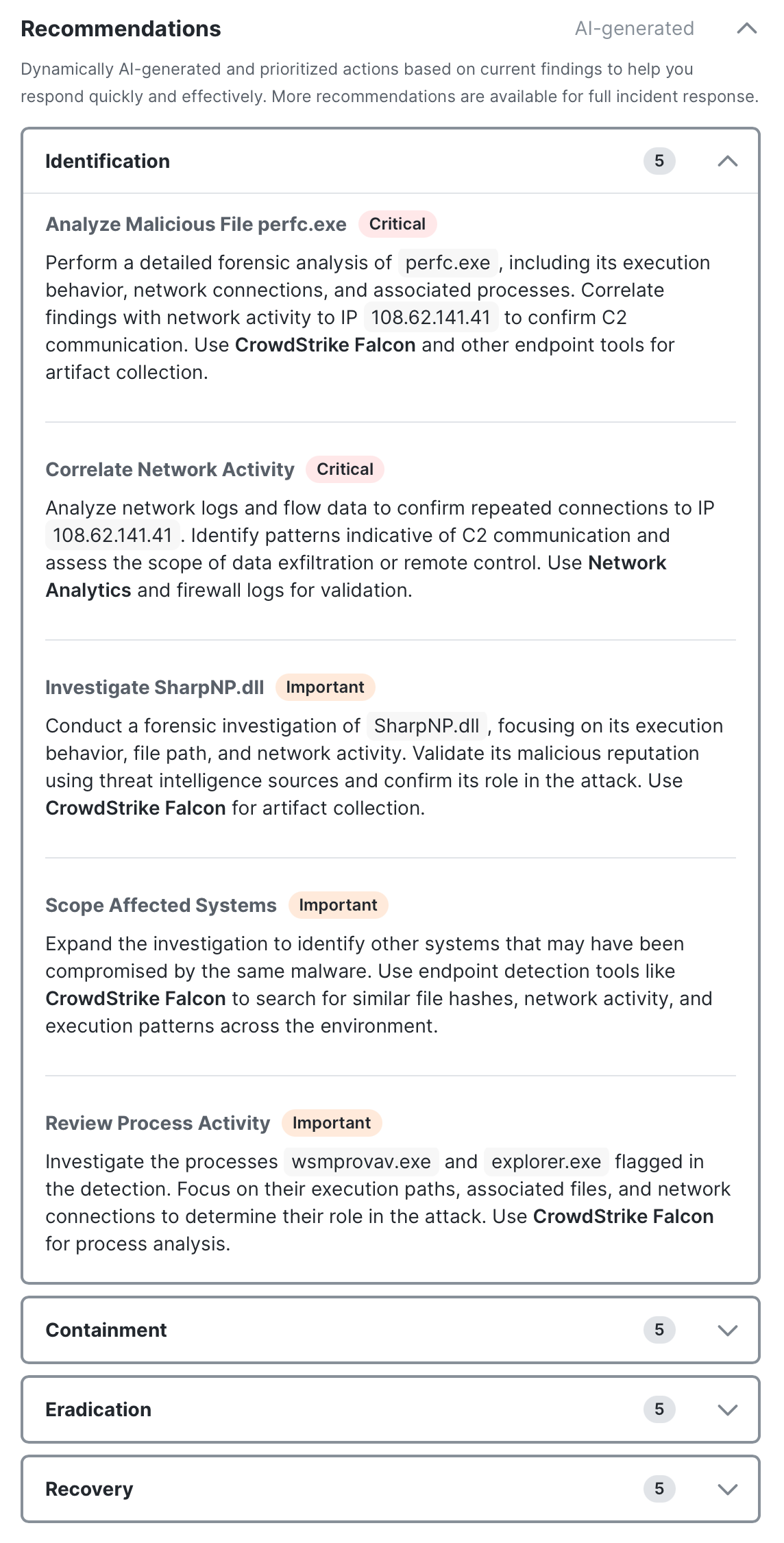The width and height of the screenshot is (784, 1543).
Task: Open the Analyze Malicious File perfc.exe recommendation
Action: (x=196, y=224)
